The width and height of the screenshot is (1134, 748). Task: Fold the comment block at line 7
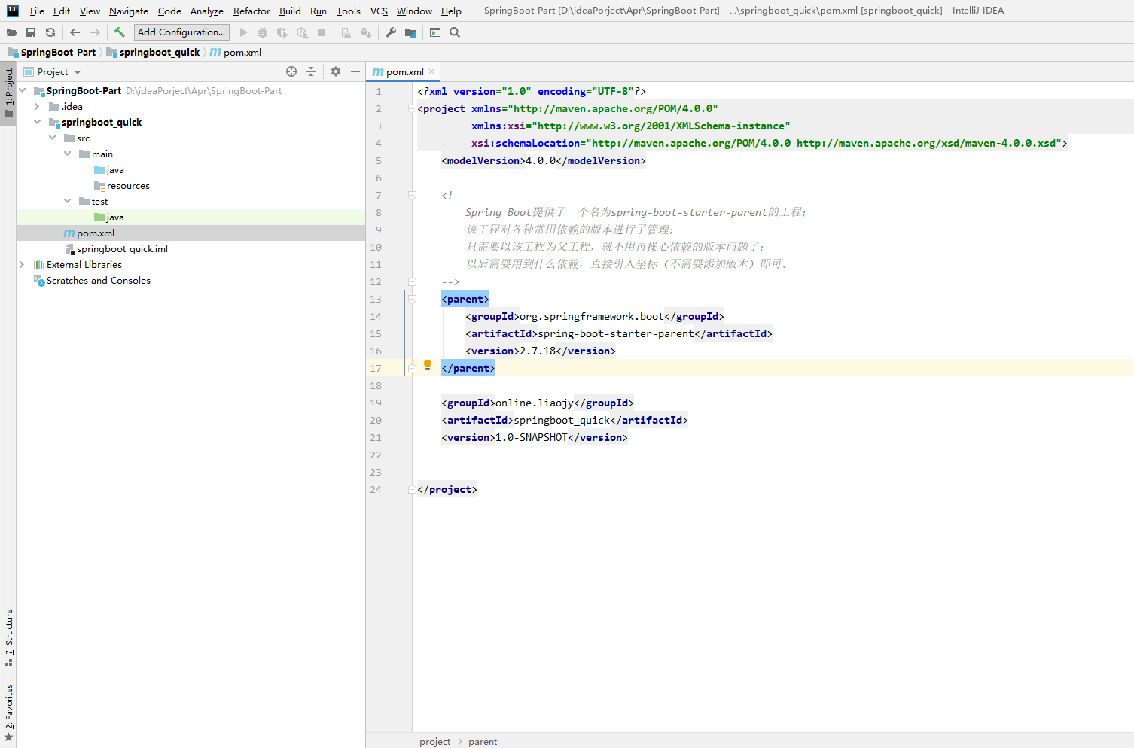coord(412,195)
